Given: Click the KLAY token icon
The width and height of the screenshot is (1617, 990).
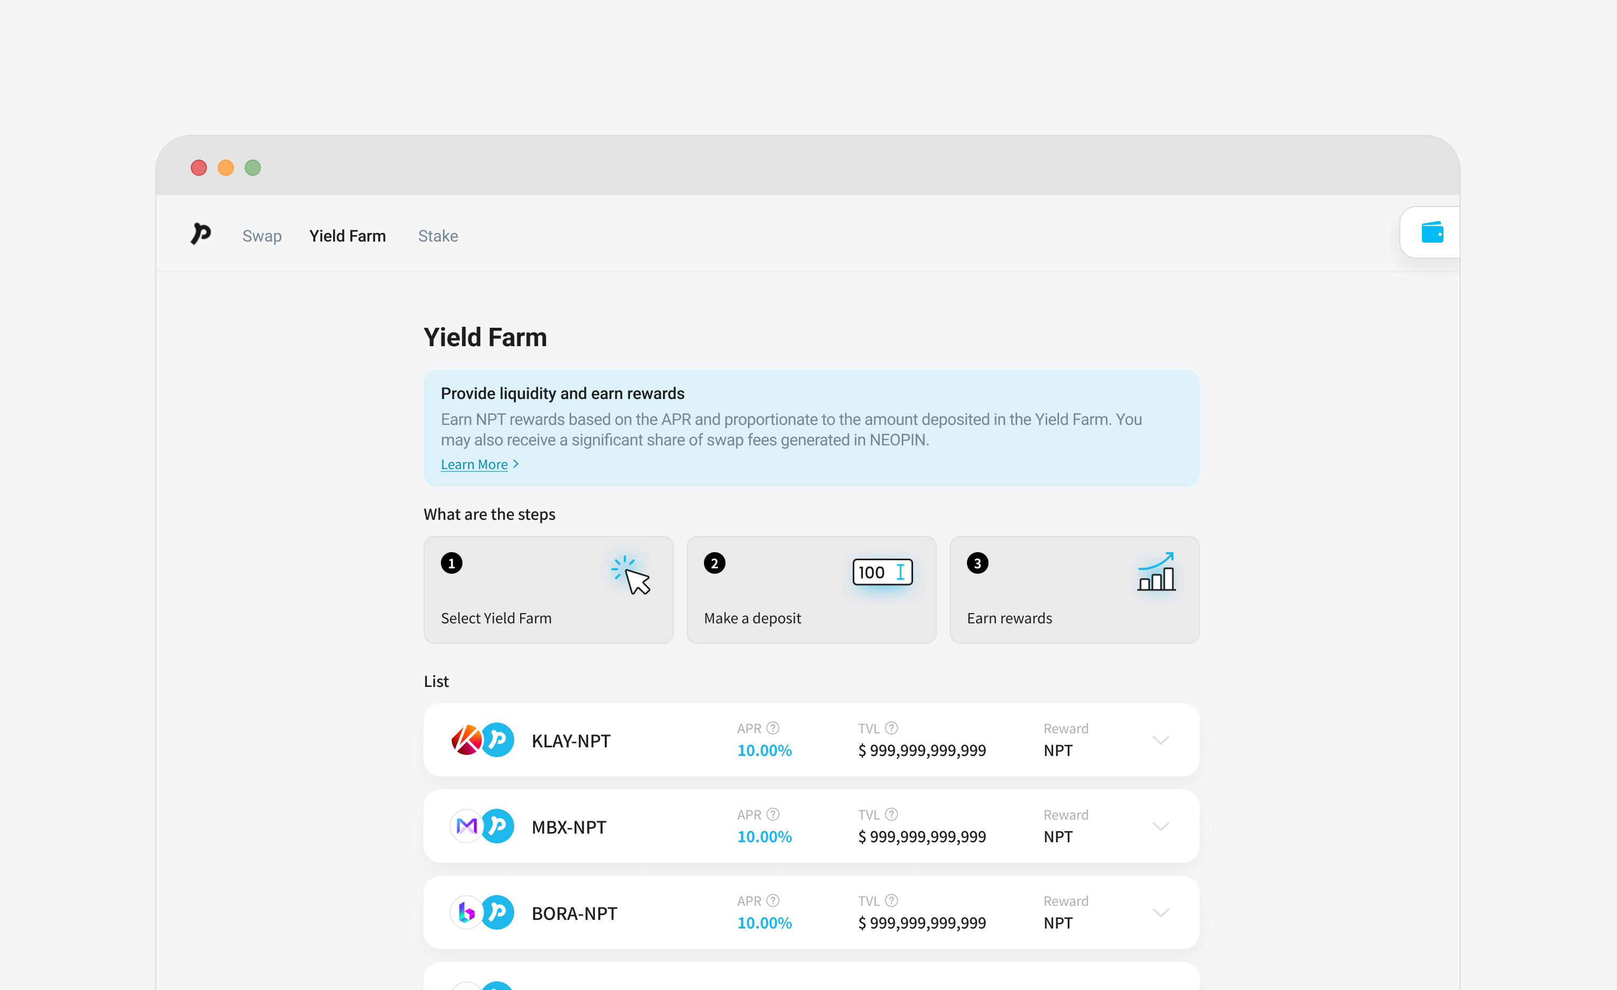Looking at the screenshot, I should coord(467,740).
